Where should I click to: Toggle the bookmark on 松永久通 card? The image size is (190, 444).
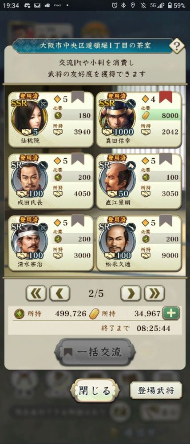[x=166, y=221]
